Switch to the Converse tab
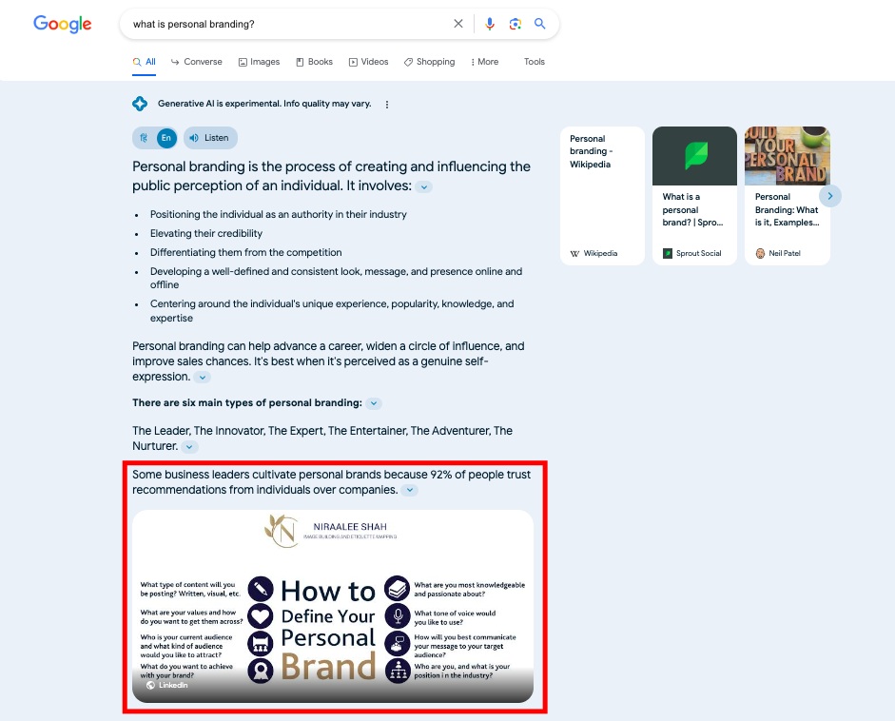895x721 pixels. point(196,62)
